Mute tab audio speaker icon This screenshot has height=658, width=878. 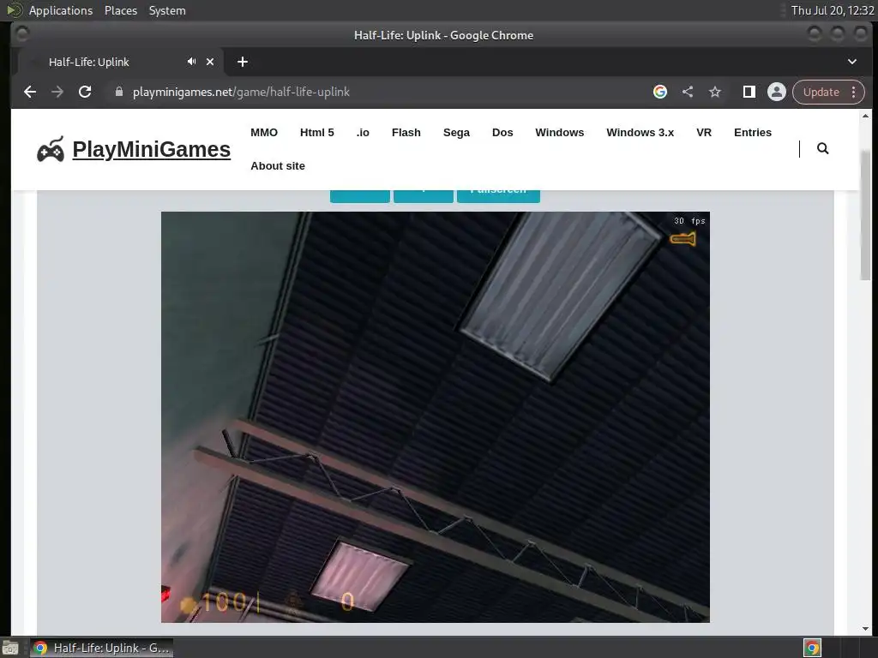point(191,62)
